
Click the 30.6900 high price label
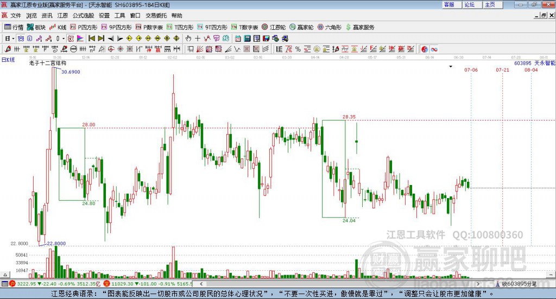71,72
